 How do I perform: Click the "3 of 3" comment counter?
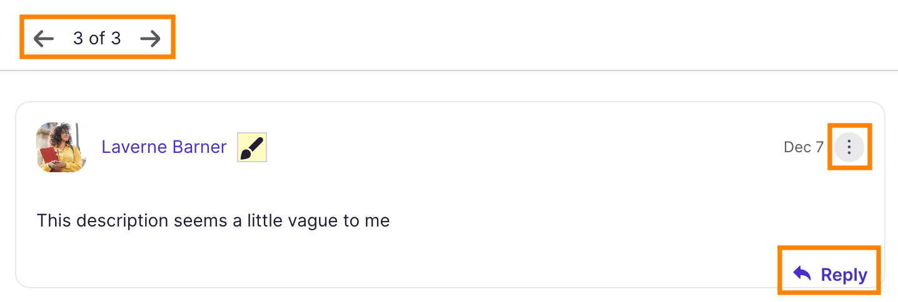[x=97, y=39]
